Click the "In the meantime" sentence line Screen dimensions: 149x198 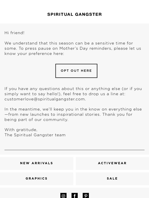(x=73, y=109)
